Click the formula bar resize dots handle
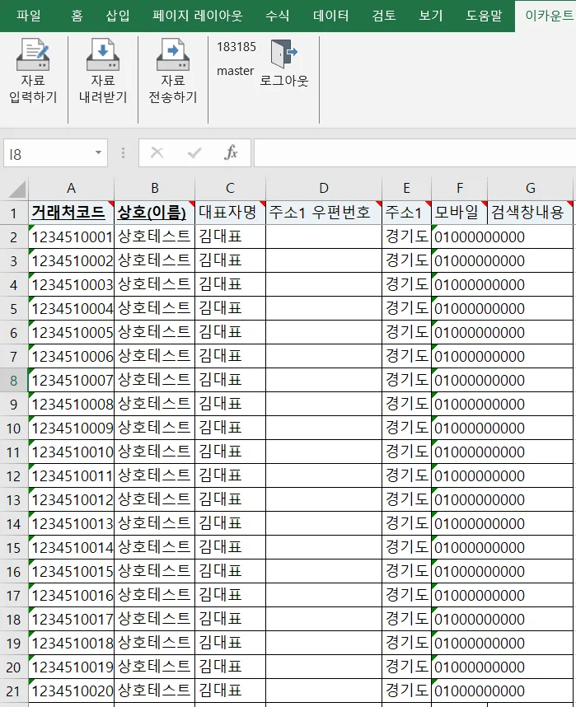576x707 pixels. 123,152
